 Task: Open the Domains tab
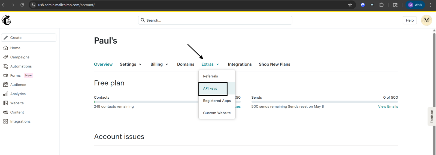point(186,64)
